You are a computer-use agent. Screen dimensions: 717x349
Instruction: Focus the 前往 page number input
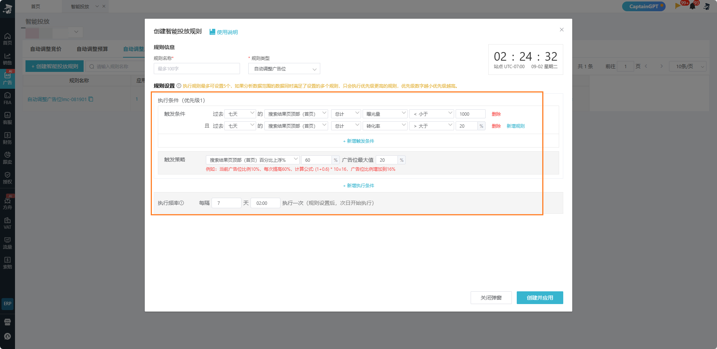pos(625,66)
